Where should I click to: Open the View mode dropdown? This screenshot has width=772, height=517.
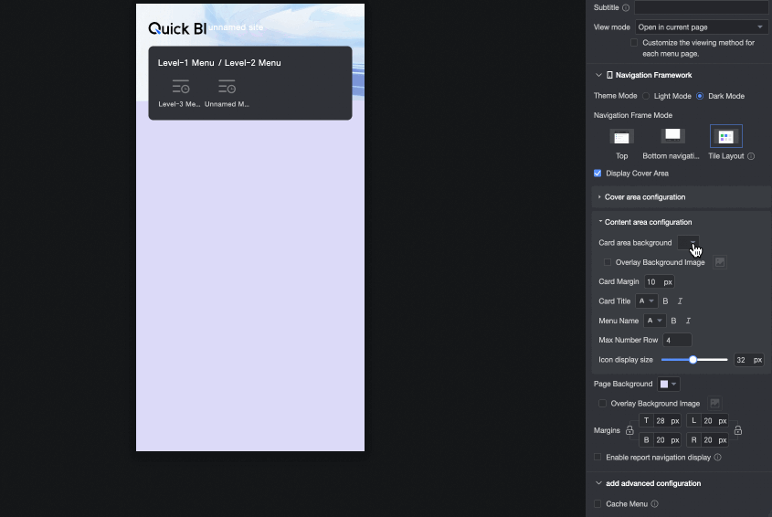click(701, 27)
